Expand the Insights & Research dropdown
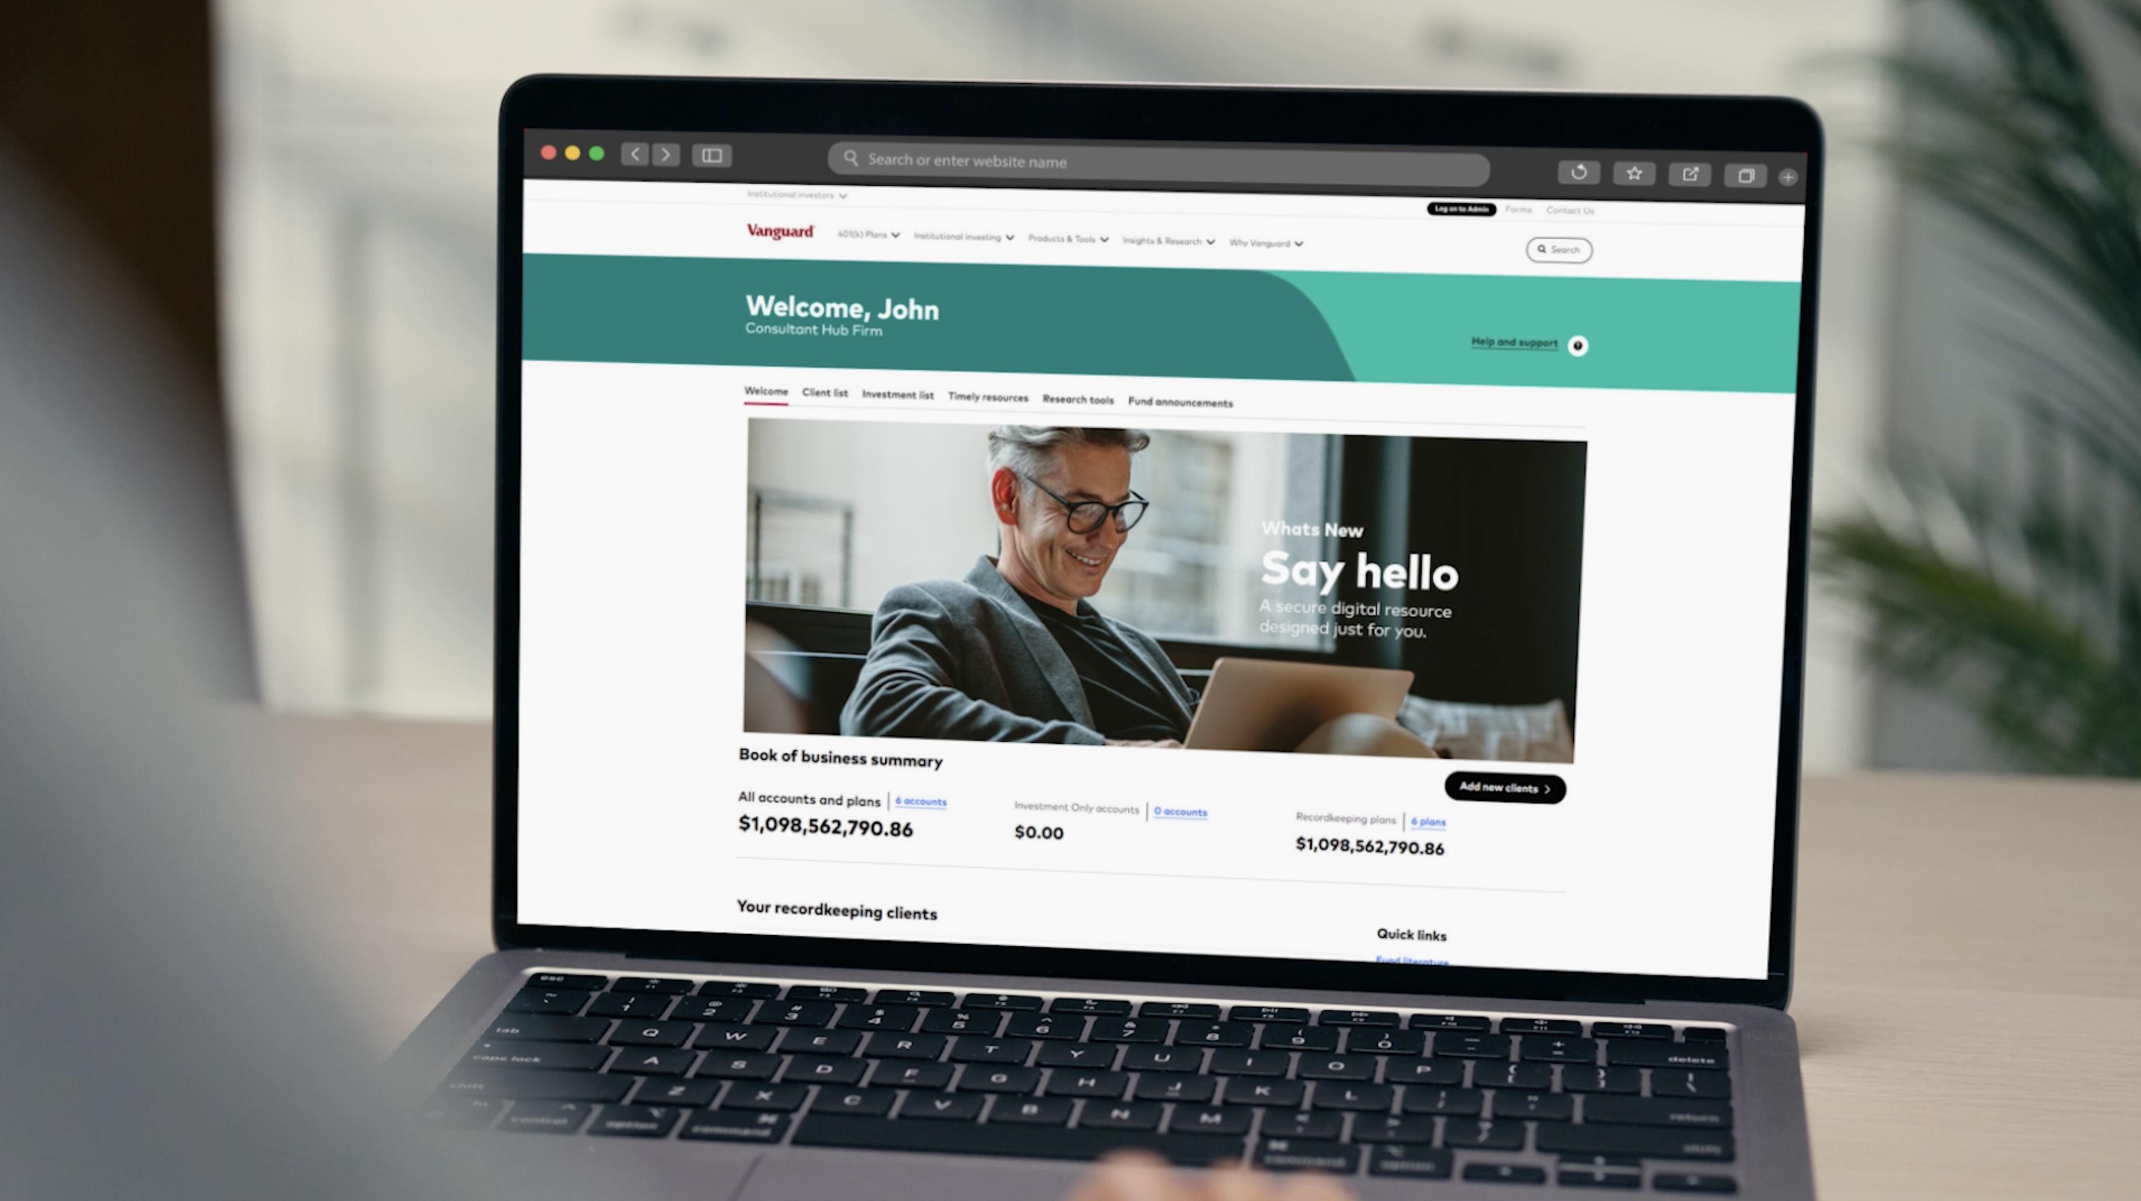The image size is (2141, 1201). point(1166,241)
